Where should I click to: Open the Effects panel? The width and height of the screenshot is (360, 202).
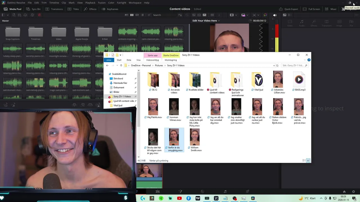pos(90,9)
